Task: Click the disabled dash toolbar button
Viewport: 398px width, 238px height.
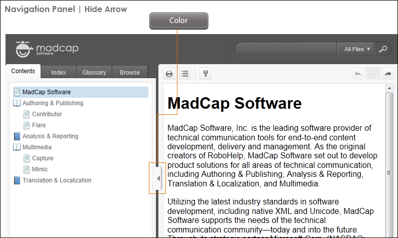Action: click(x=373, y=74)
